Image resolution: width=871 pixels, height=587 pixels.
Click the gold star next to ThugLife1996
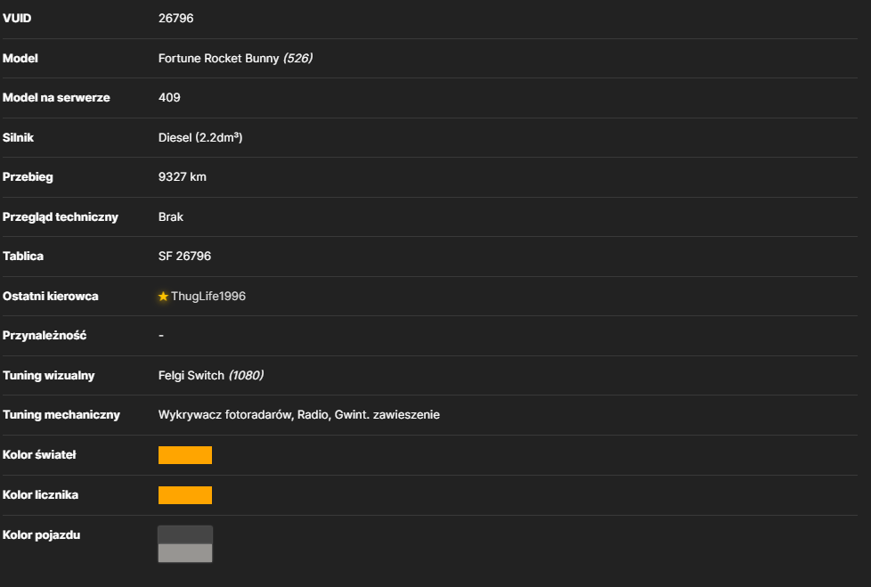(163, 297)
